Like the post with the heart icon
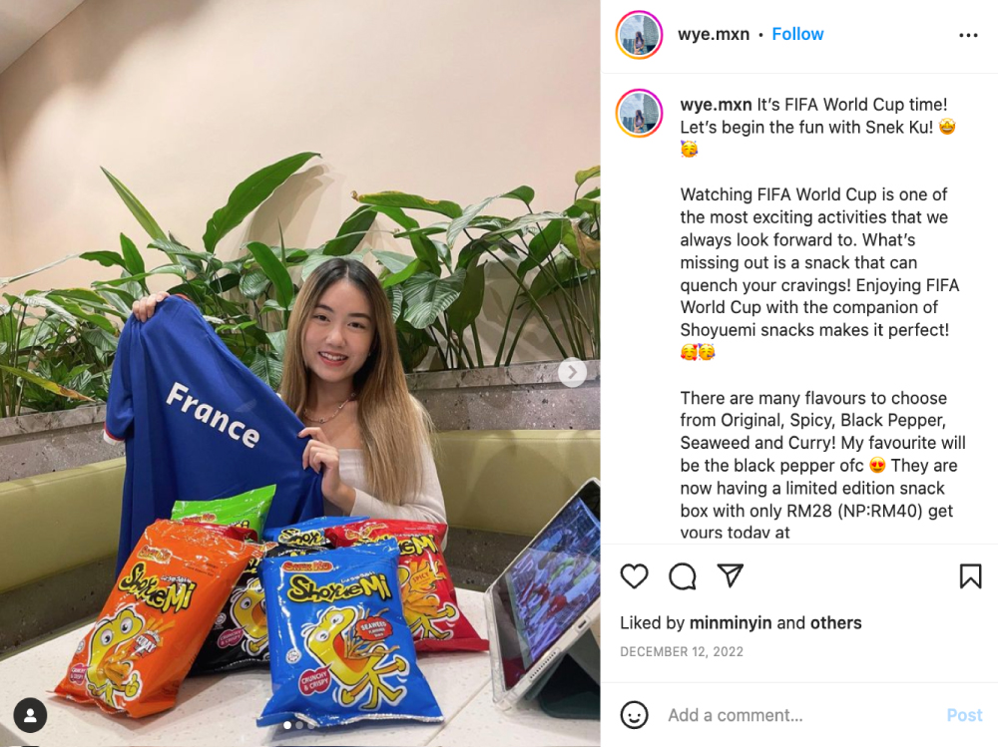The height and width of the screenshot is (747, 998). click(x=634, y=575)
